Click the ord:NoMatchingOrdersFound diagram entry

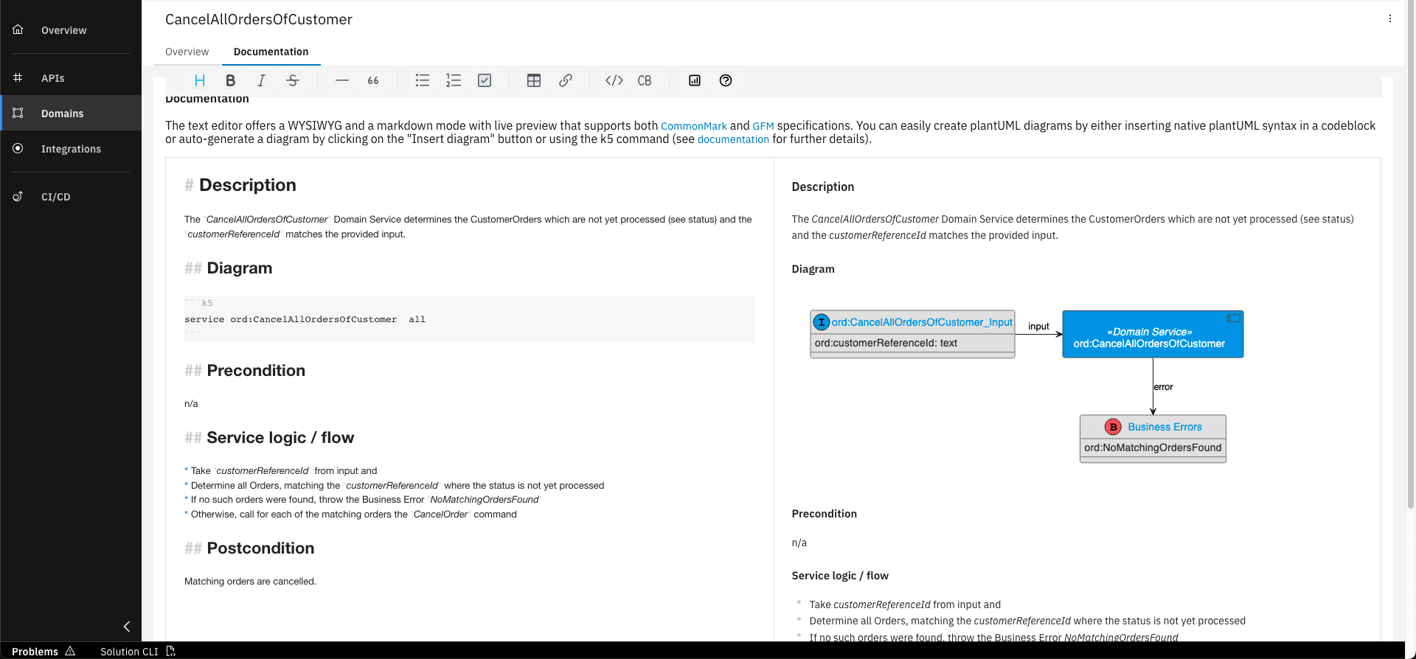point(1153,447)
